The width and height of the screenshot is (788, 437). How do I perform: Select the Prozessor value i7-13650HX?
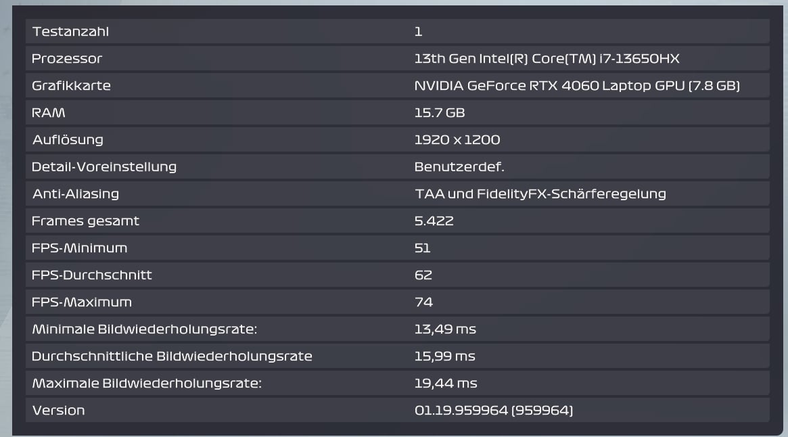pos(547,59)
